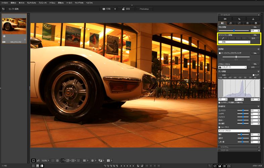Select the stamp tool icon in tool palette

coord(253,19)
